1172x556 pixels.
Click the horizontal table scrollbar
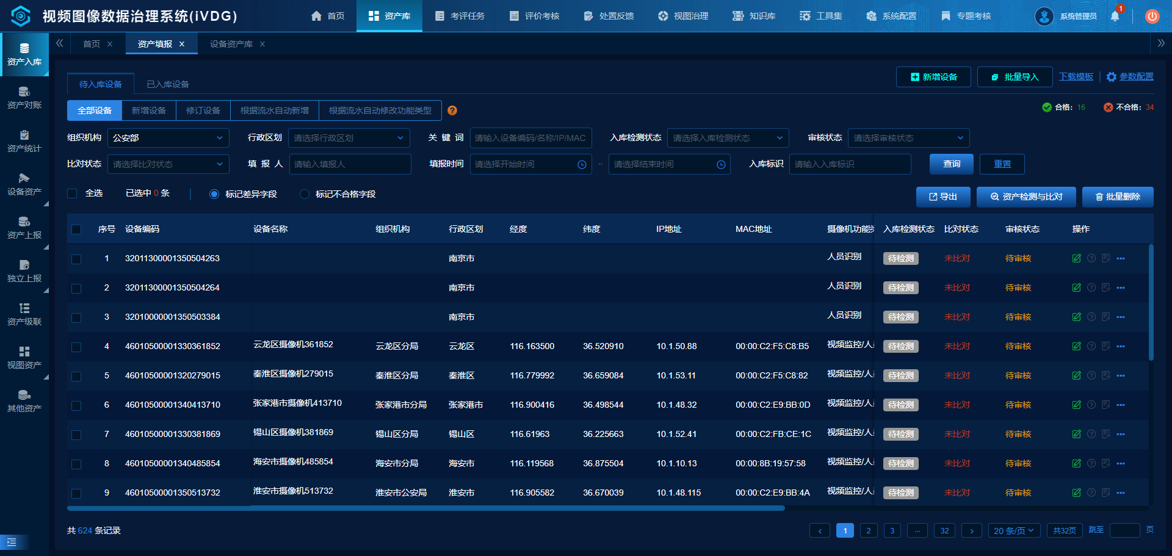click(425, 508)
